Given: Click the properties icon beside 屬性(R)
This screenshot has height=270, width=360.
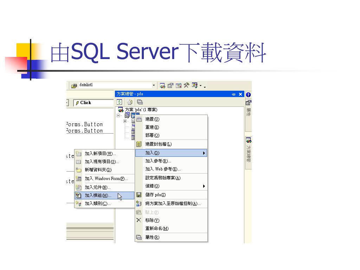Looking at the screenshot, I should click(139, 237).
